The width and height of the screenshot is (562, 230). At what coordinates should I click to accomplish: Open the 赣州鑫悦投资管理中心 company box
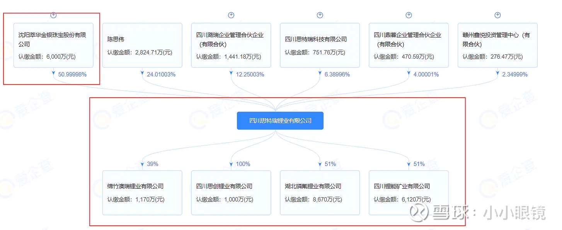point(497,45)
